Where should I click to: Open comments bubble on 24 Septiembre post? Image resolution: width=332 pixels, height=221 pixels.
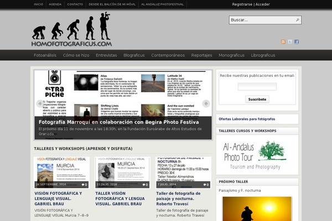coord(85,185)
